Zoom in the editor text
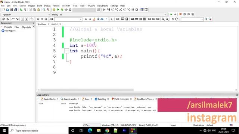 [163, 19]
